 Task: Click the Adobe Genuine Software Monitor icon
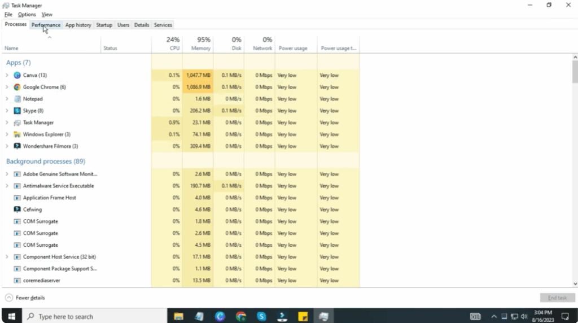coord(17,174)
